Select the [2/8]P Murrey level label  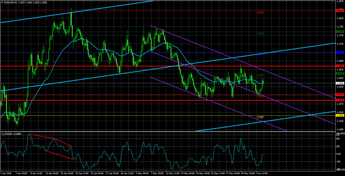click(260, 96)
